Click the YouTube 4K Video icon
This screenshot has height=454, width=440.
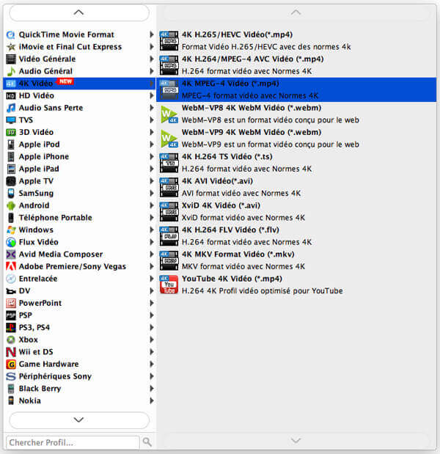169,285
